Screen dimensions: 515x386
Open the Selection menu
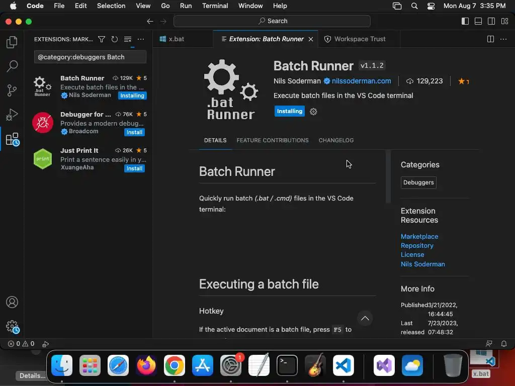111,6
